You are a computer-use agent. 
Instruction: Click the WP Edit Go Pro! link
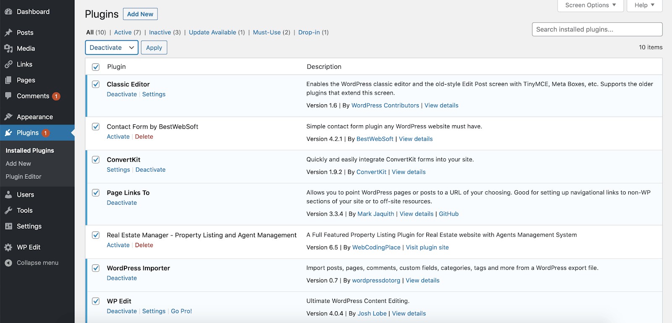pyautogui.click(x=181, y=311)
